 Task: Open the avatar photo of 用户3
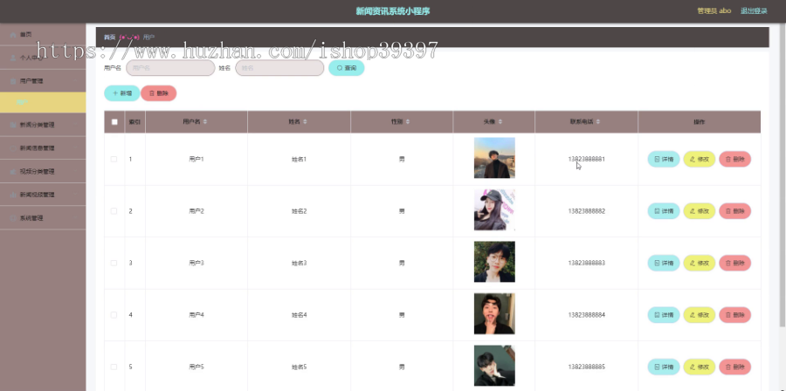click(494, 262)
